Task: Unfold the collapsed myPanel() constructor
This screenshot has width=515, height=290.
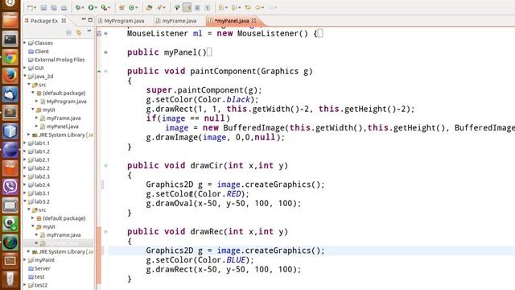Action: click(x=105, y=52)
